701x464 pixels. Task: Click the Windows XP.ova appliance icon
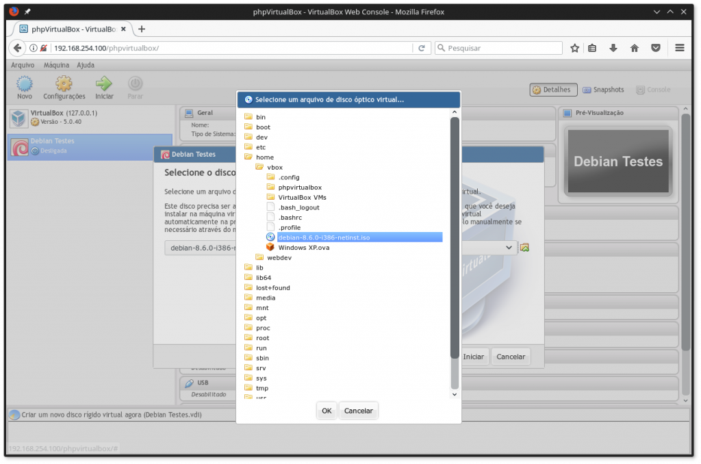pyautogui.click(x=270, y=247)
